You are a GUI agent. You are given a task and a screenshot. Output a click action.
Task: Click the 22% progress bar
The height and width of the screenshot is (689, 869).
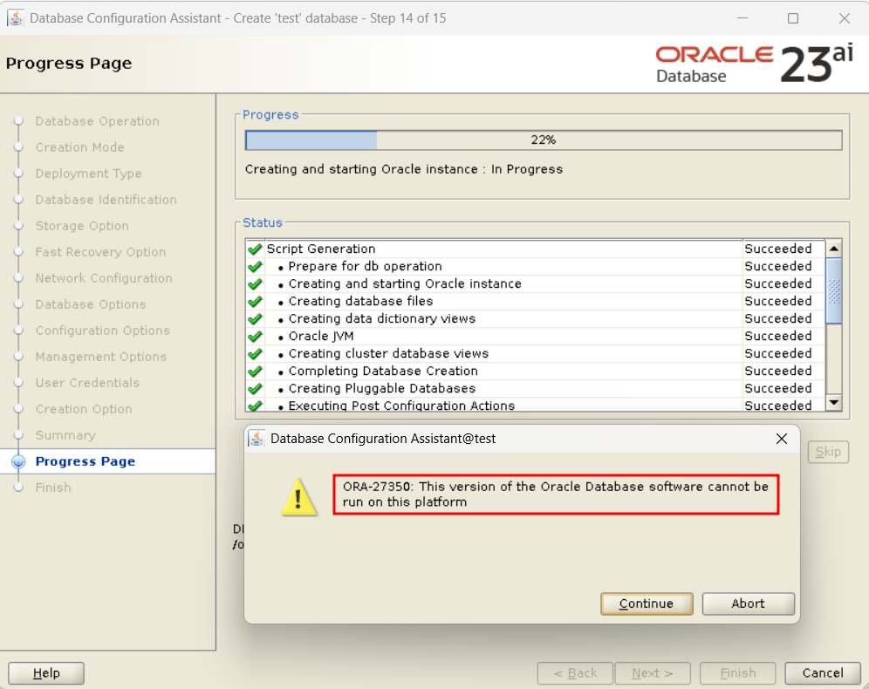tap(544, 140)
